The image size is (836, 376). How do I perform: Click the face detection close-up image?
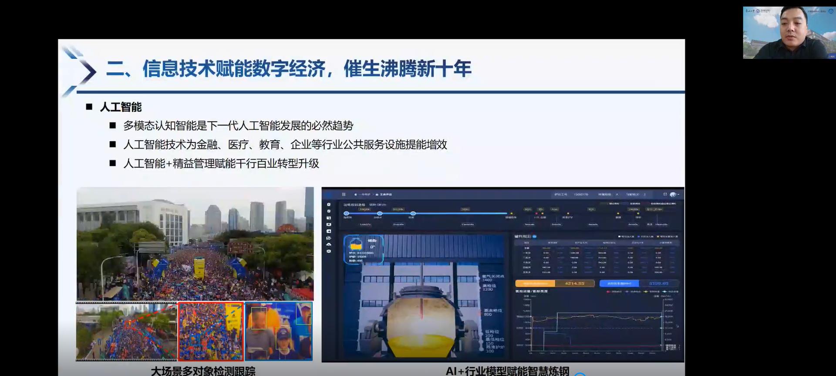pos(279,332)
